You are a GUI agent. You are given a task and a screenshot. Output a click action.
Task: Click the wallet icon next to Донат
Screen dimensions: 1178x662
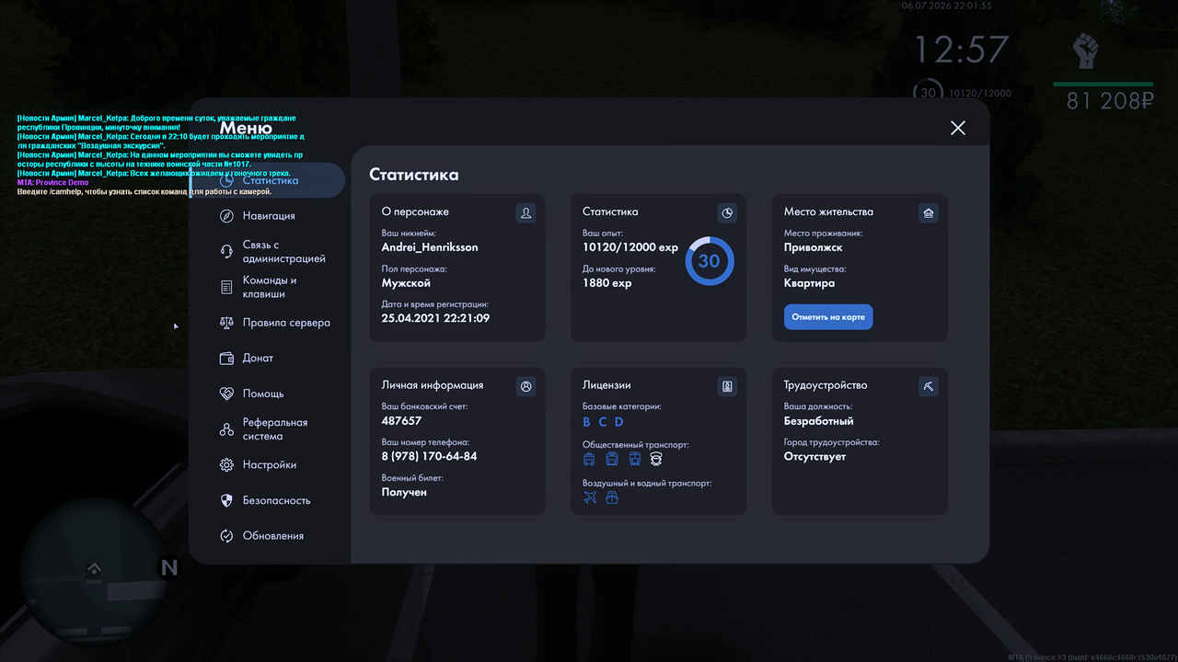tap(226, 359)
